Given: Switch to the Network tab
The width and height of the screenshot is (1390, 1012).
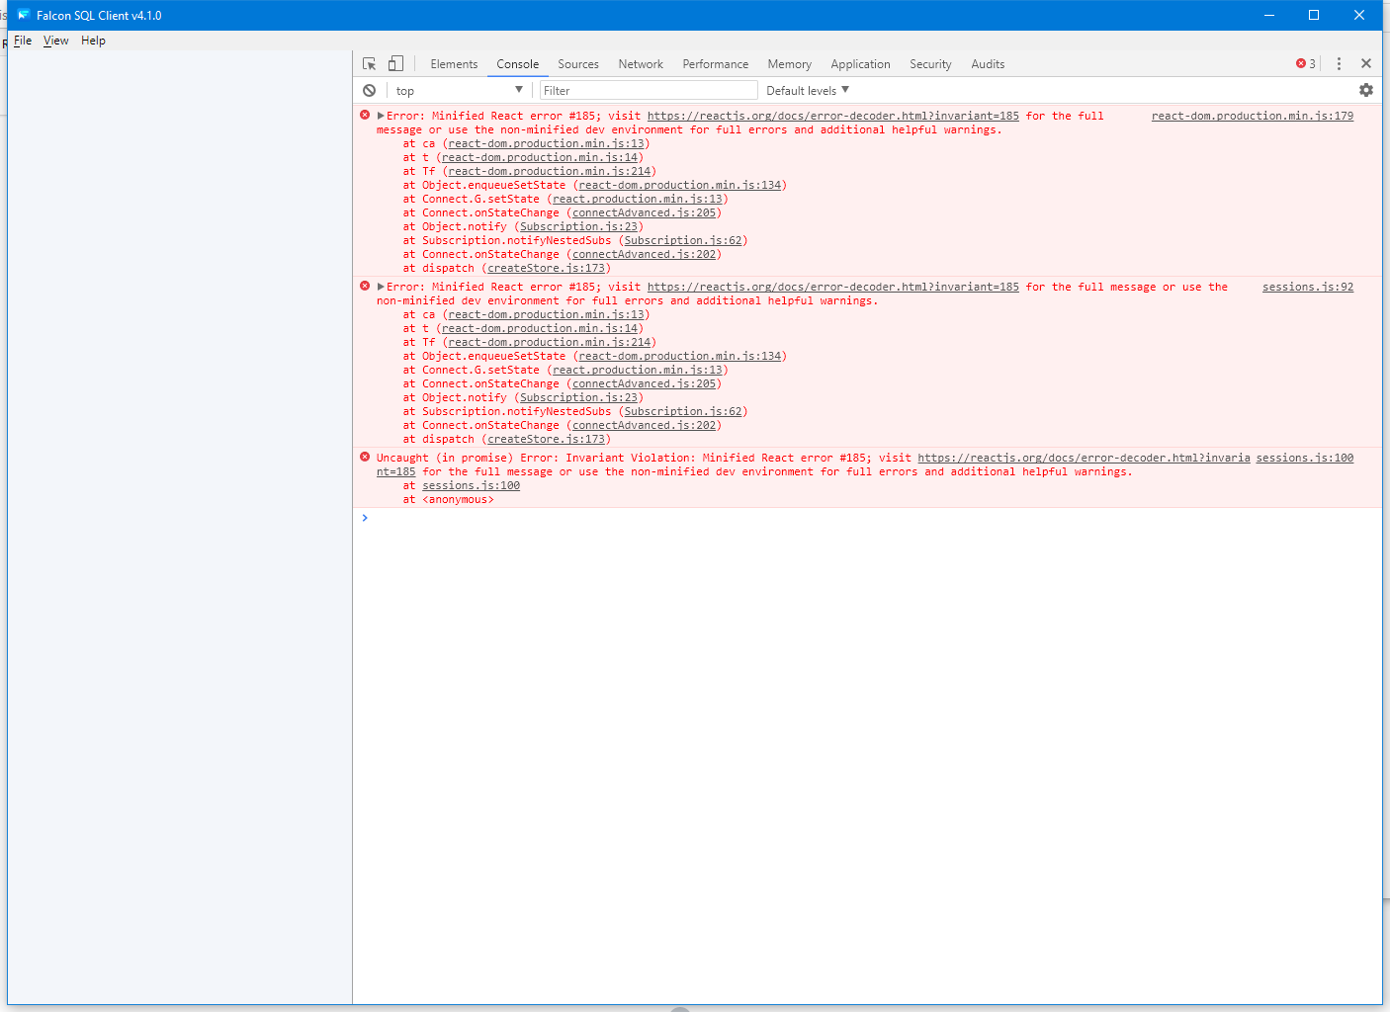Looking at the screenshot, I should (640, 63).
